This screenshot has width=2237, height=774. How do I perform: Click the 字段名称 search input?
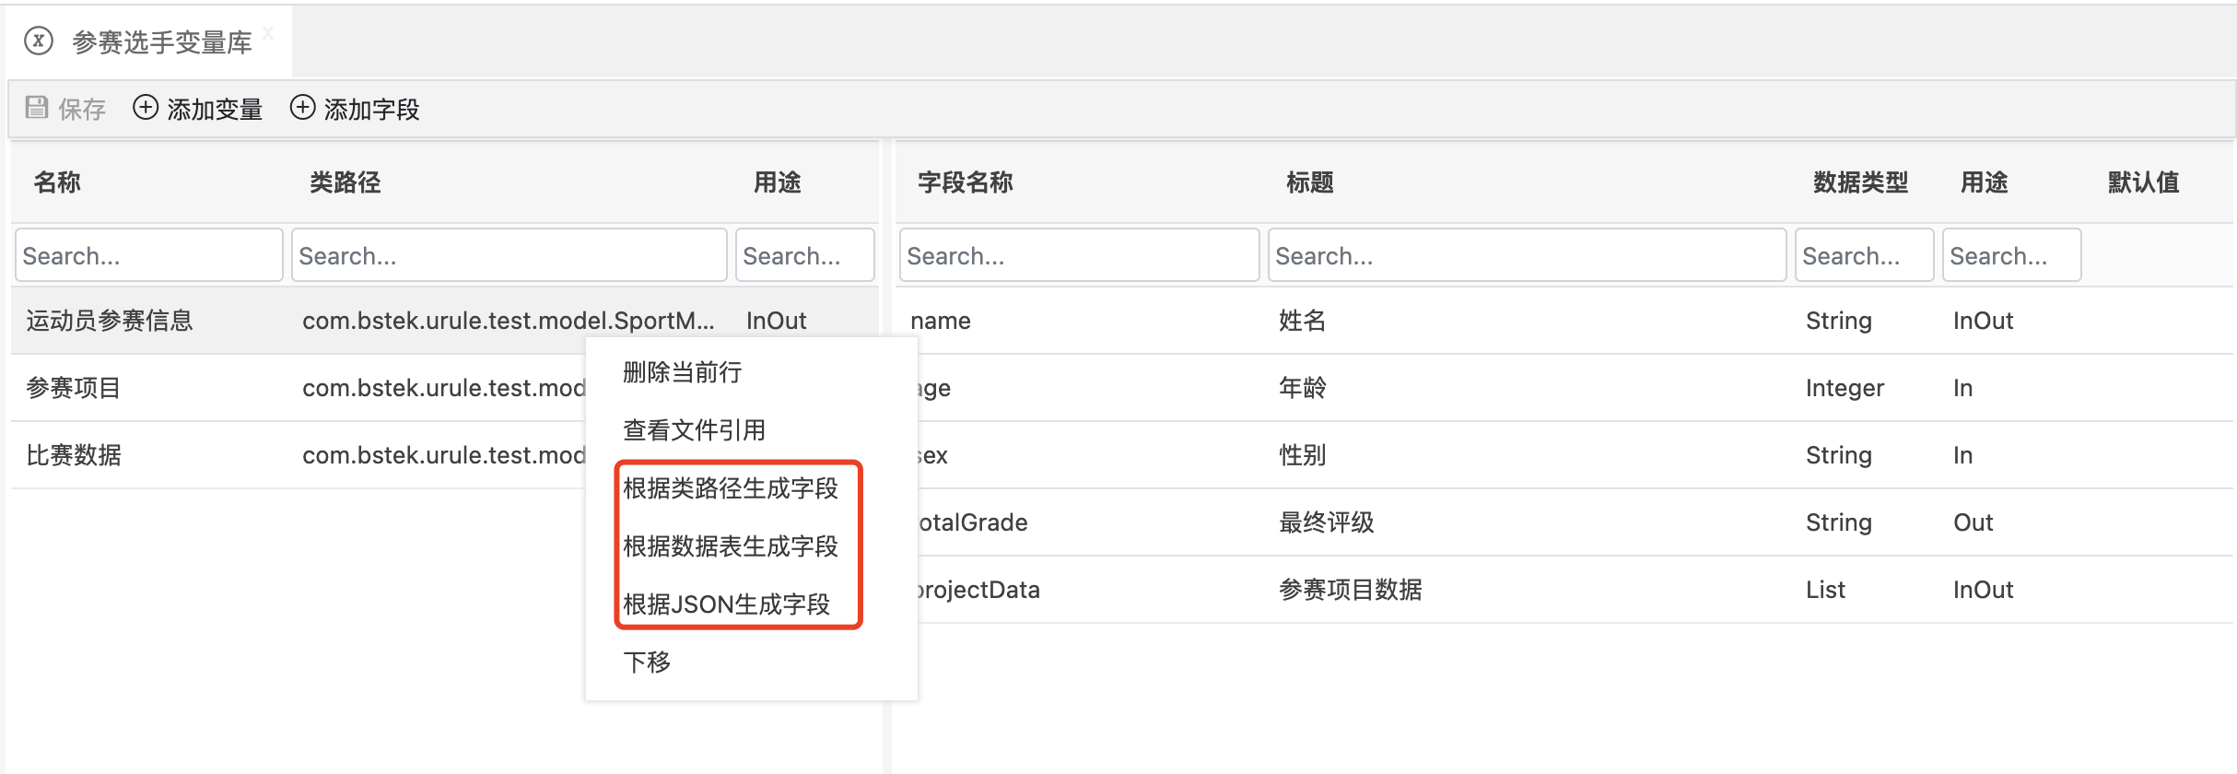(x=1078, y=255)
